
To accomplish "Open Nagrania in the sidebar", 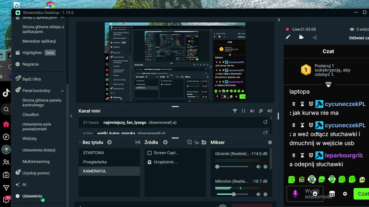I will (x=27, y=64).
